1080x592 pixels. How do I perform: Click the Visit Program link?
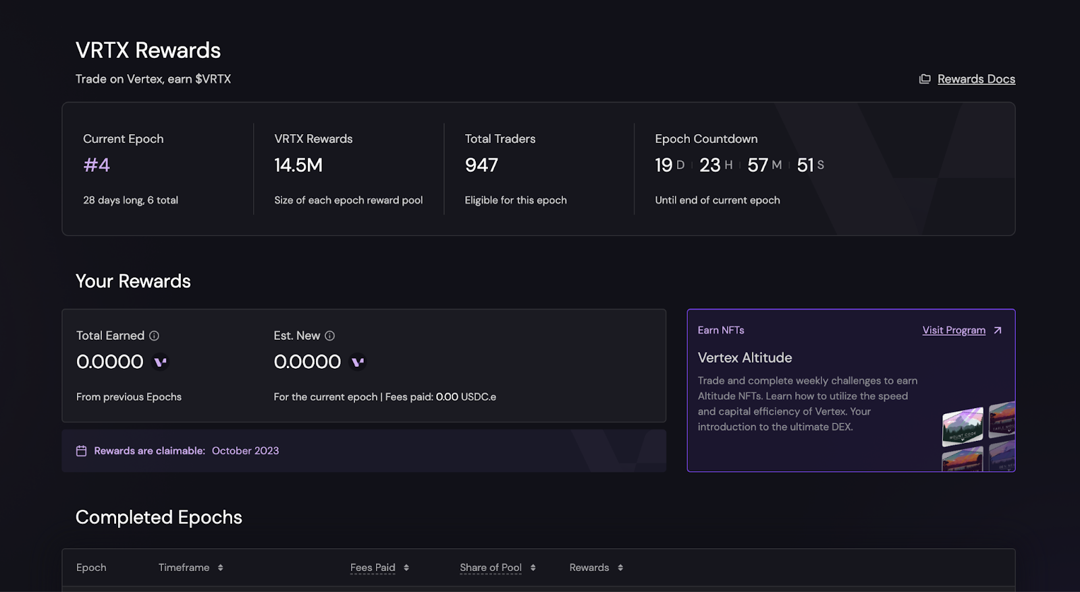[954, 330]
